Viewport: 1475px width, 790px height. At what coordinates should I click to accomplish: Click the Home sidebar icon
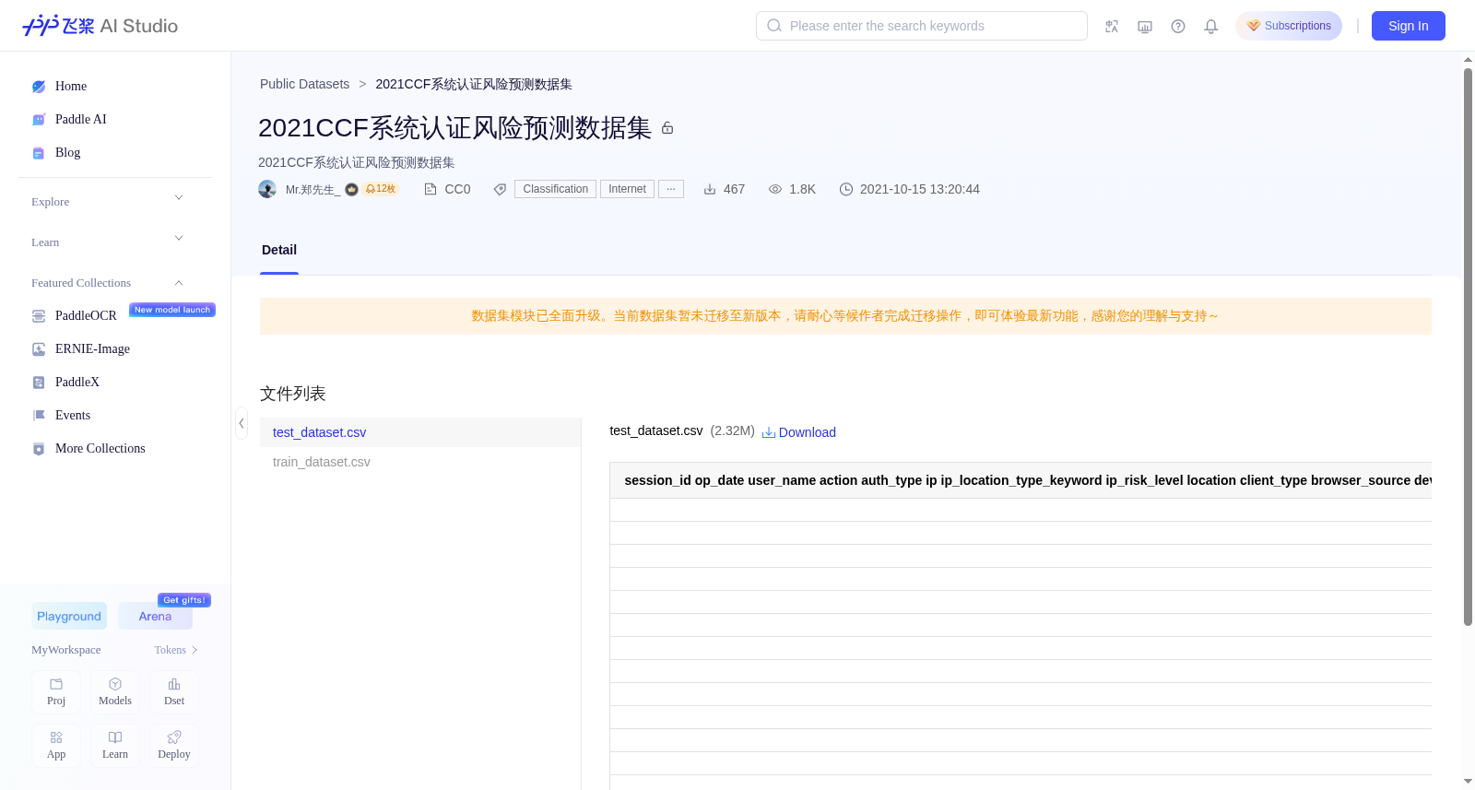[39, 87]
